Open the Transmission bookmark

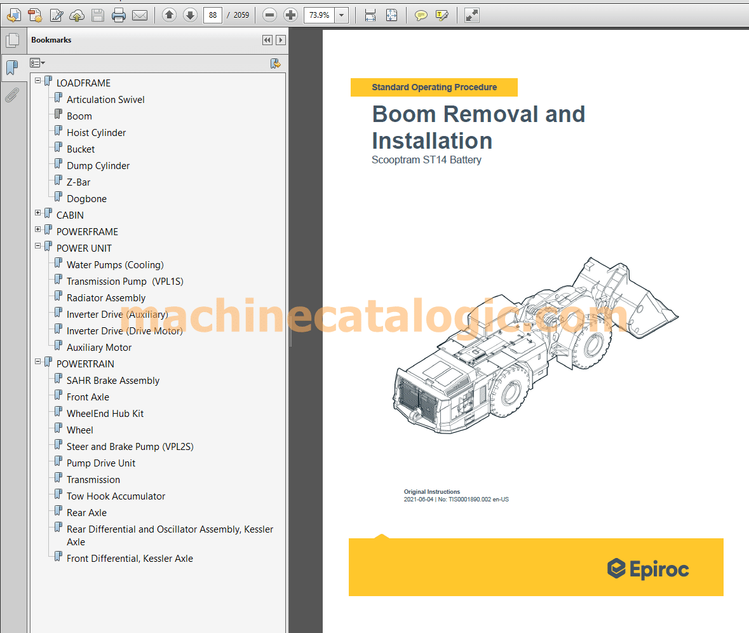tap(93, 480)
